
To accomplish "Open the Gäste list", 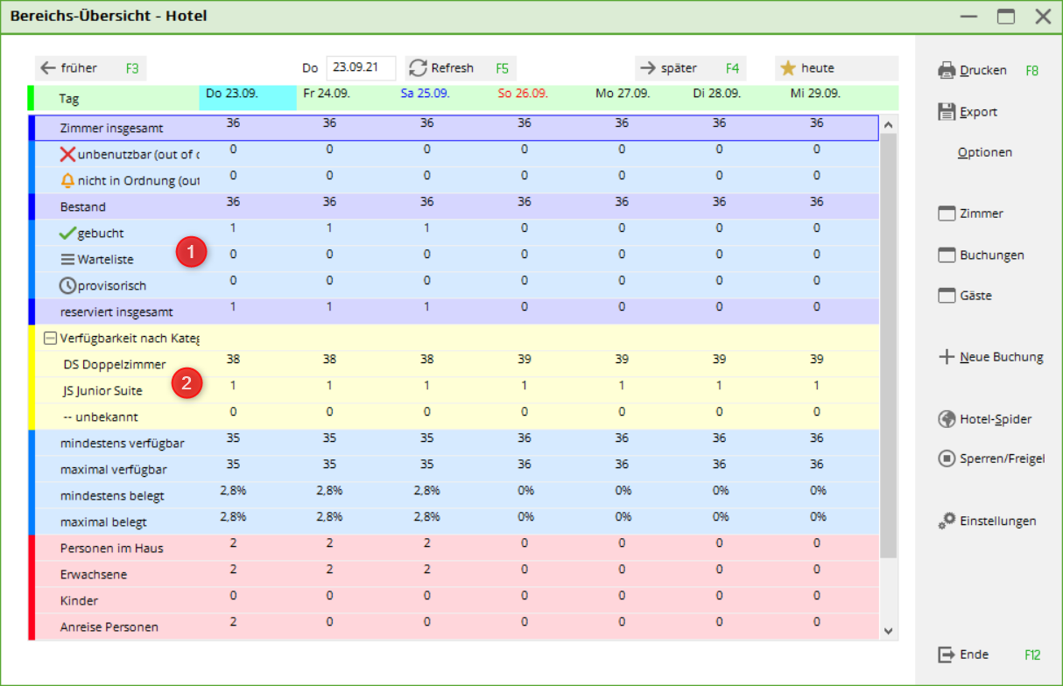I will coord(965,296).
